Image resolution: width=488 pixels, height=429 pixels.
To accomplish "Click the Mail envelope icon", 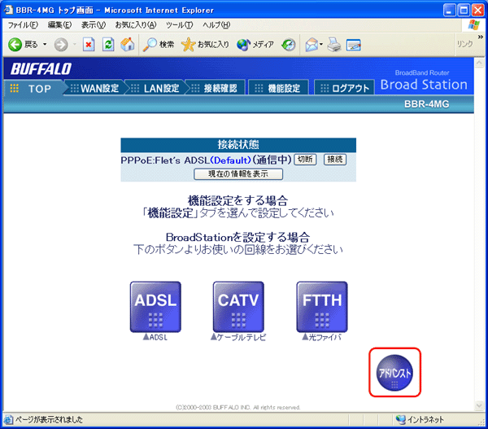I will 312,45.
